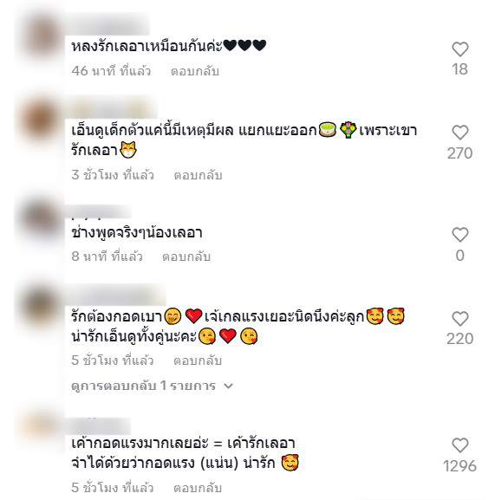
Task: Reply to the 46 นาที comment
Action: (195, 71)
